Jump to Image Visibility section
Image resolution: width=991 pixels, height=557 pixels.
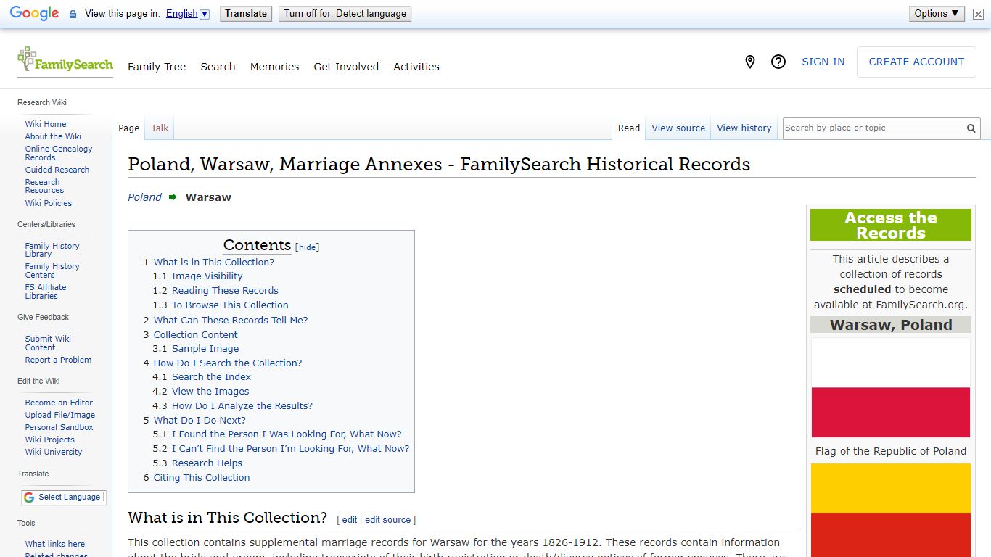tap(207, 276)
